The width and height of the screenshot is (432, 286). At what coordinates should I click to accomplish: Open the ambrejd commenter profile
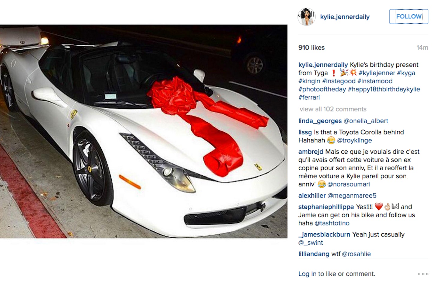(x=311, y=152)
